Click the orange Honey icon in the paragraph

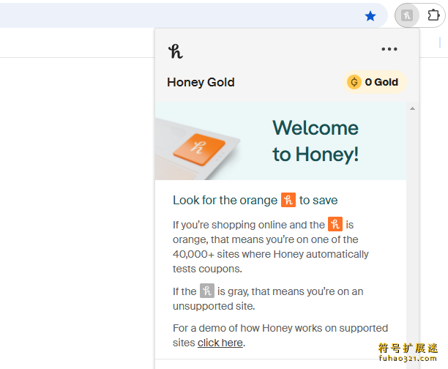tap(335, 224)
